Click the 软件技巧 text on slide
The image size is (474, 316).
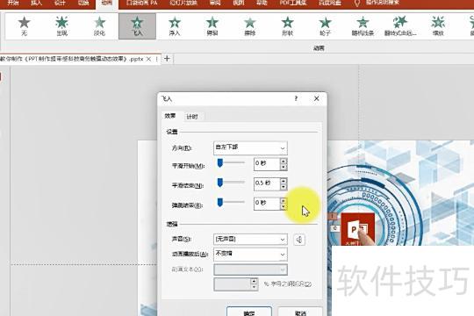[403, 280]
